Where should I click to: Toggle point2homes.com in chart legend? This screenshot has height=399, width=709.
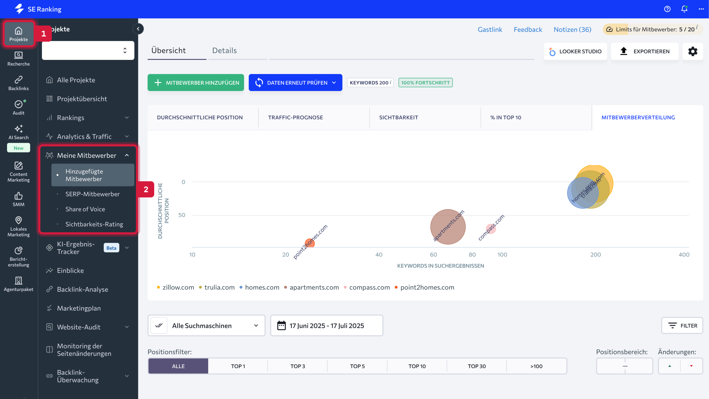tap(424, 287)
